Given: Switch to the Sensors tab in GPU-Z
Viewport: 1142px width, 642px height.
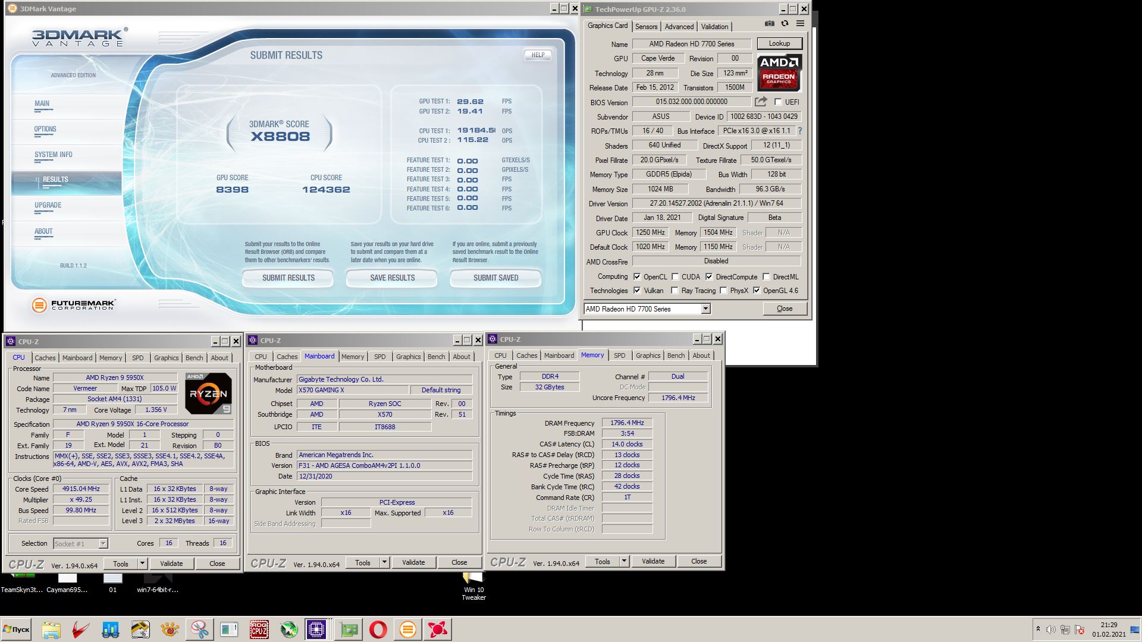Looking at the screenshot, I should coord(646,27).
